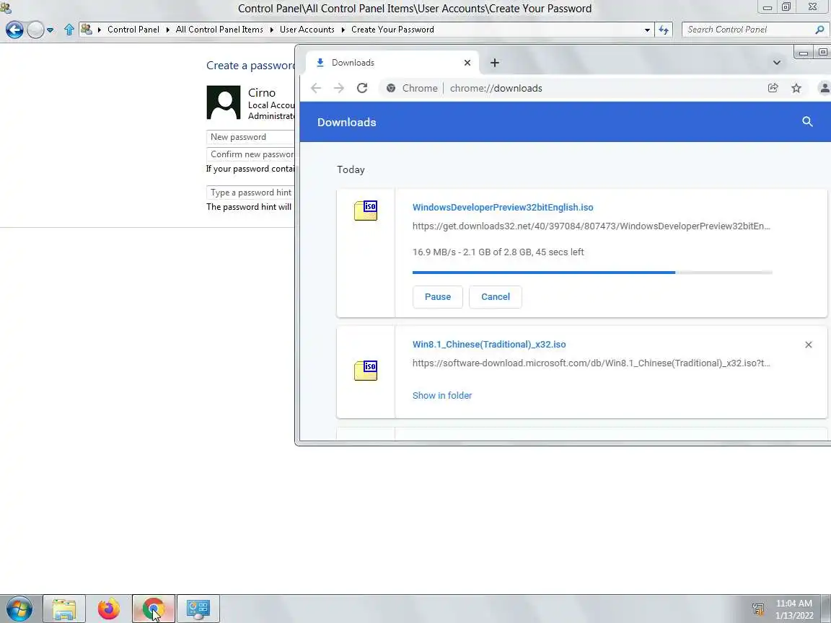
Task: Cancel the WindowsDeveloperPreview download
Action: (x=495, y=296)
